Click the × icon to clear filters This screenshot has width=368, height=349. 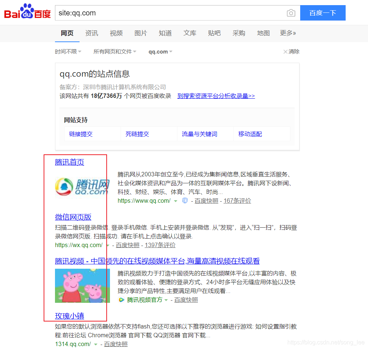pos(285,51)
